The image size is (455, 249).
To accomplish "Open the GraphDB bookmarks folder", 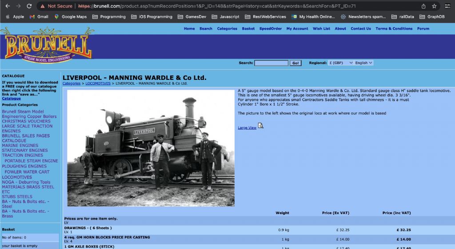I will tap(432, 17).
